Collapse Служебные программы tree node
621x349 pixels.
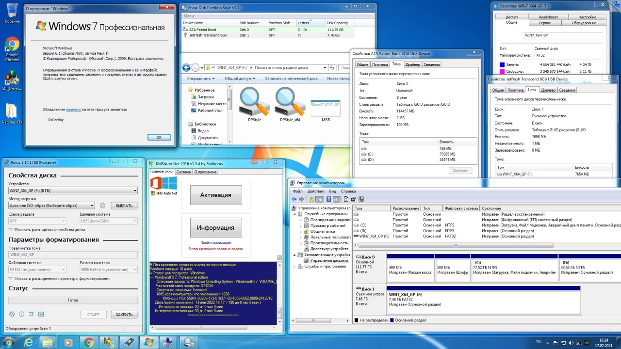(294, 214)
